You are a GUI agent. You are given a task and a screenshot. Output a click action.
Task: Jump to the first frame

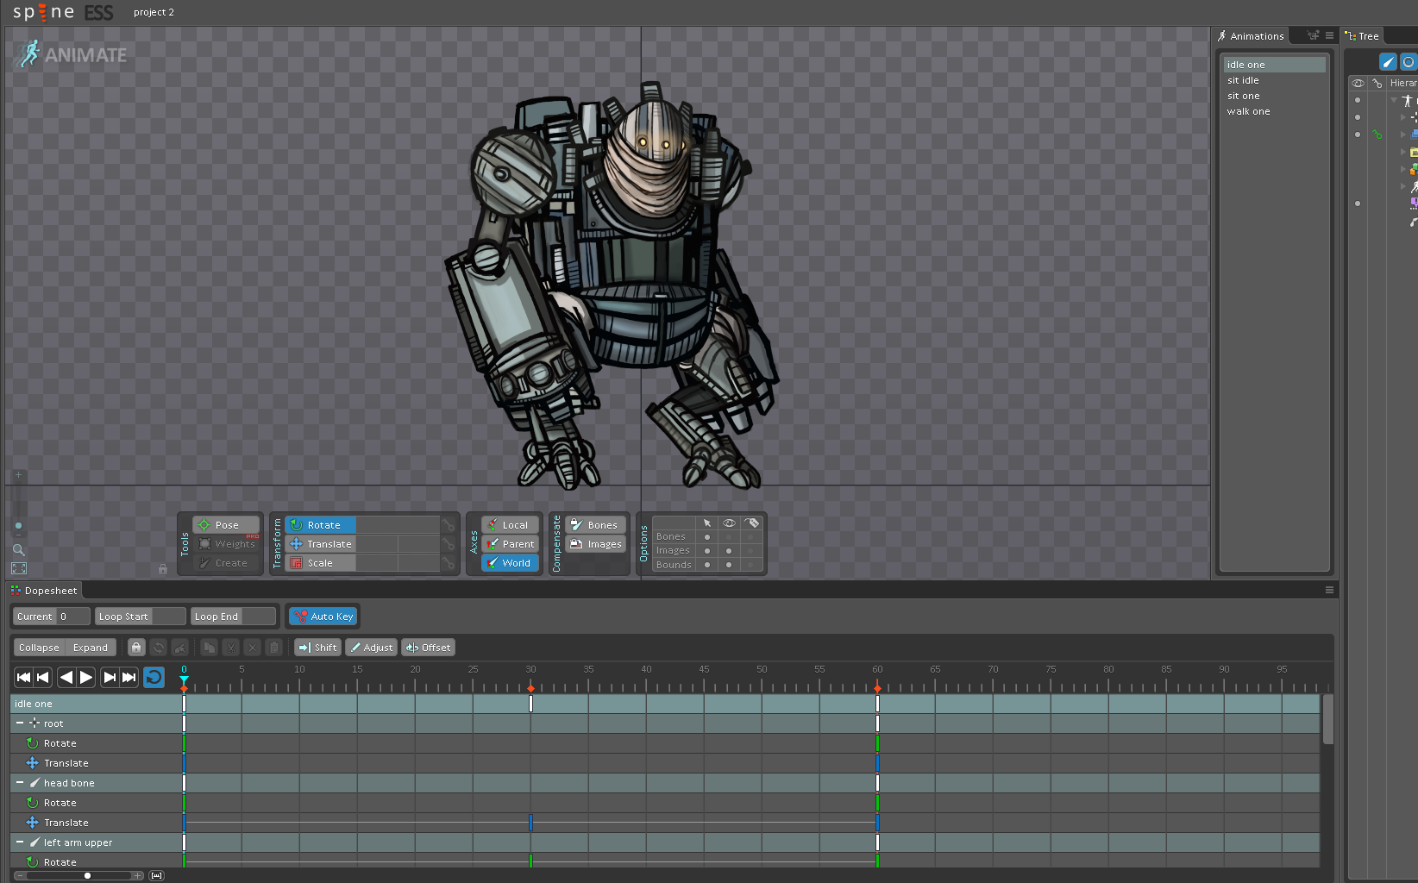click(23, 678)
